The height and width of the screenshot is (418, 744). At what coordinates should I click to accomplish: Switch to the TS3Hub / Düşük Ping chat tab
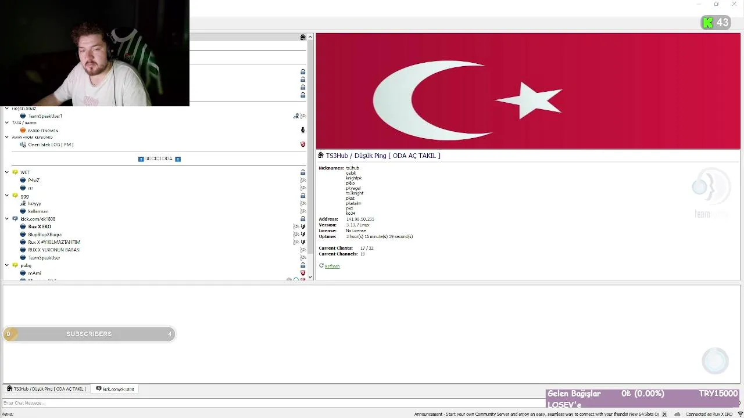pos(46,389)
